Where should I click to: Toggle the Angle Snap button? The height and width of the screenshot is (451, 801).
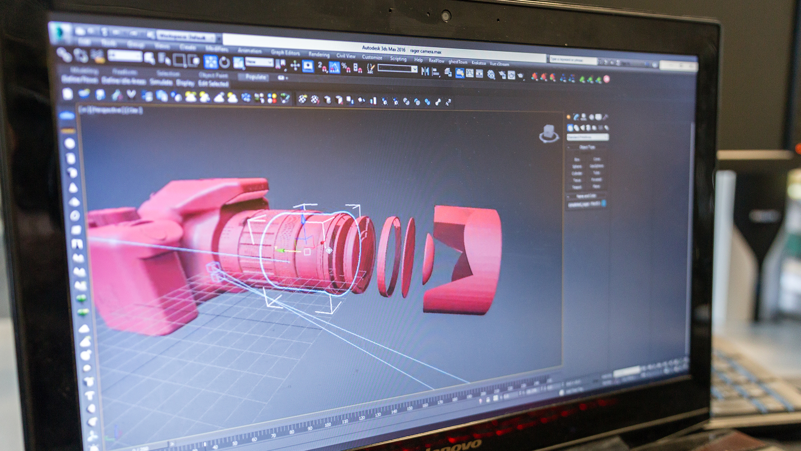[x=334, y=67]
